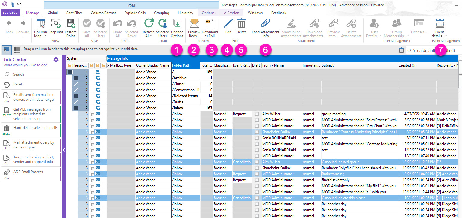Screen dimensions: 462x218
Task: Download selected message as EML
Action: (x=210, y=28)
